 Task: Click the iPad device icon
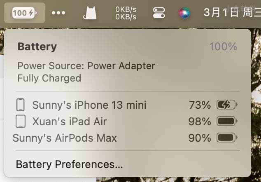click(21, 121)
